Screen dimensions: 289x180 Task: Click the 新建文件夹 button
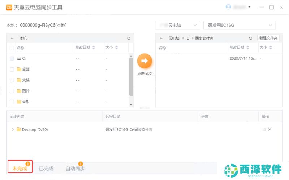pyautogui.click(x=268, y=38)
